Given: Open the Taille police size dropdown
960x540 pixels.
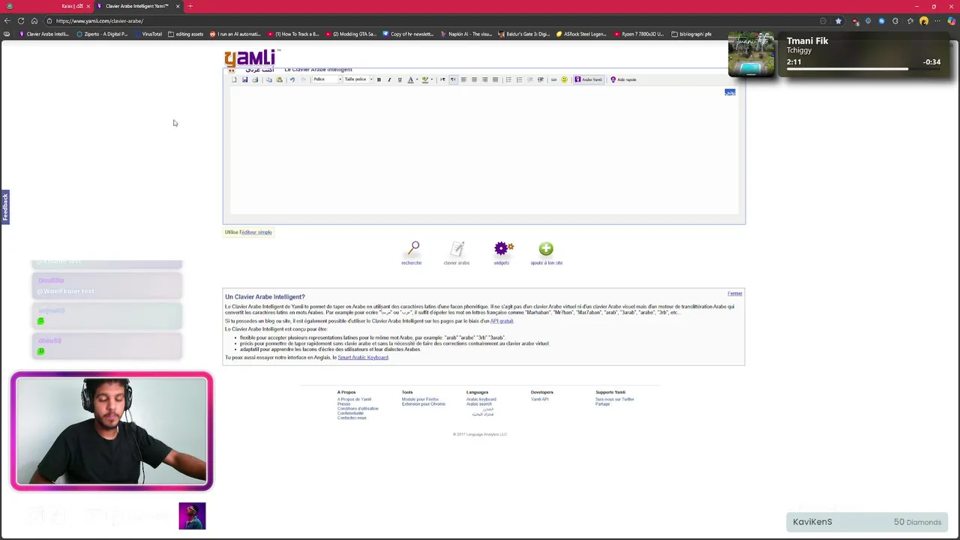Looking at the screenshot, I should (x=358, y=79).
